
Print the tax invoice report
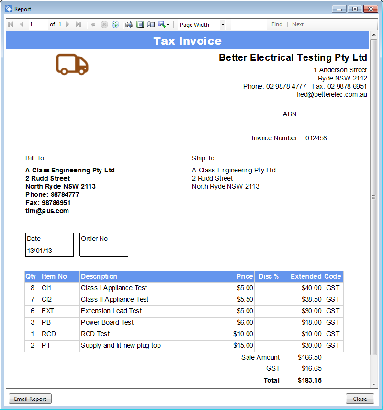[129, 24]
